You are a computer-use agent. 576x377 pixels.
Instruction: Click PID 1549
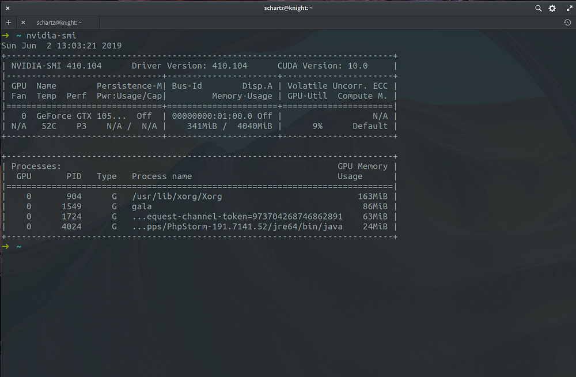[71, 206]
